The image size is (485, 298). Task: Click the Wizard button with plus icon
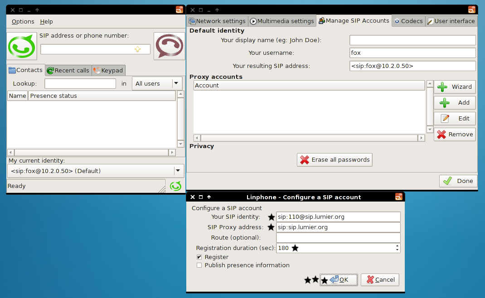[455, 87]
